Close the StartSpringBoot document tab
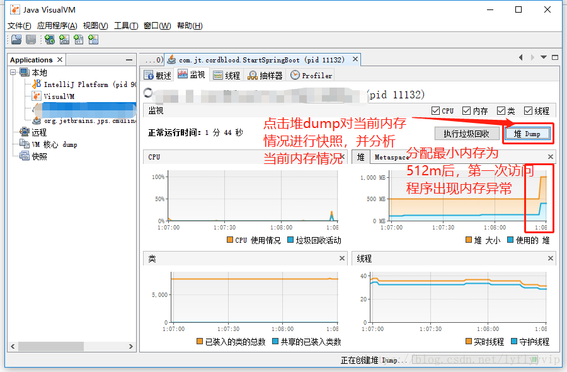Viewport: 567px width, 372px height. pyautogui.click(x=355, y=59)
